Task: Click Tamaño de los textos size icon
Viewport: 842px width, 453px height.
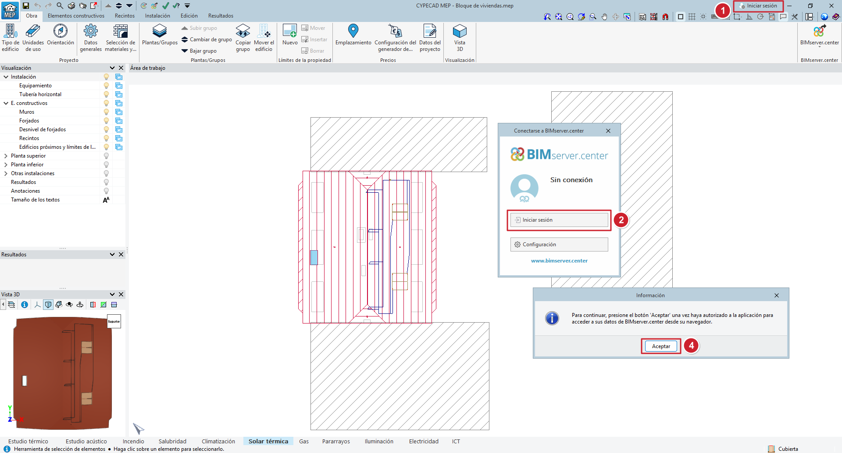Action: click(106, 200)
